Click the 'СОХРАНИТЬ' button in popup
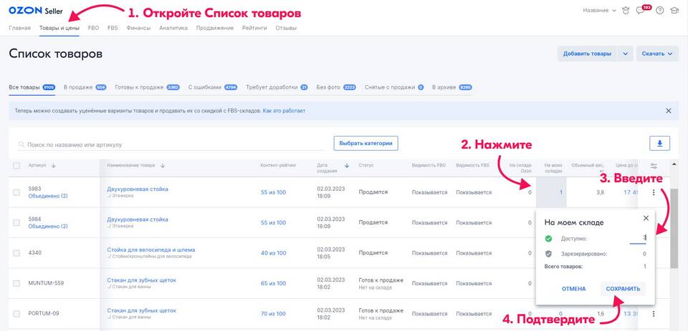This screenshot has height=331, width=688. [x=622, y=289]
